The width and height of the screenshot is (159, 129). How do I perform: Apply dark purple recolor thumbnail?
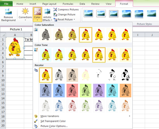(x=99, y=90)
